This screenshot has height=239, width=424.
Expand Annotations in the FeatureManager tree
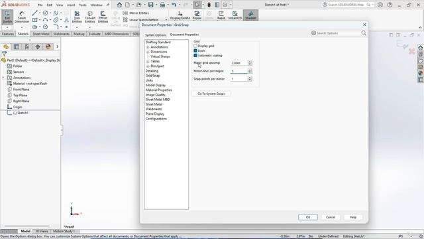(x=3, y=78)
